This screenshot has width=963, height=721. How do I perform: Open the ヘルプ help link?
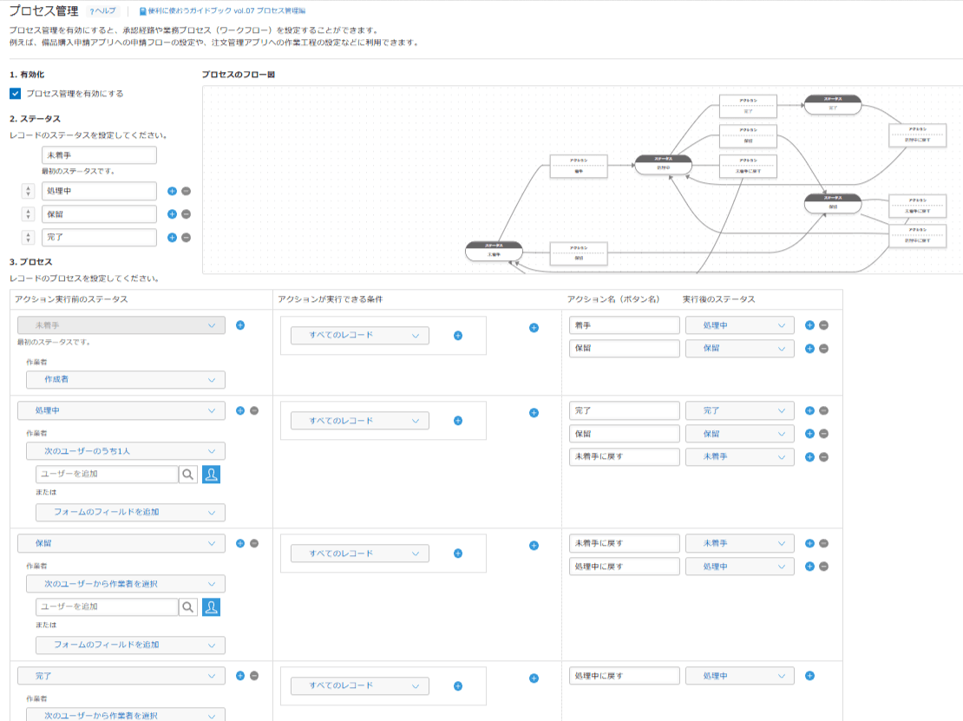pos(103,11)
